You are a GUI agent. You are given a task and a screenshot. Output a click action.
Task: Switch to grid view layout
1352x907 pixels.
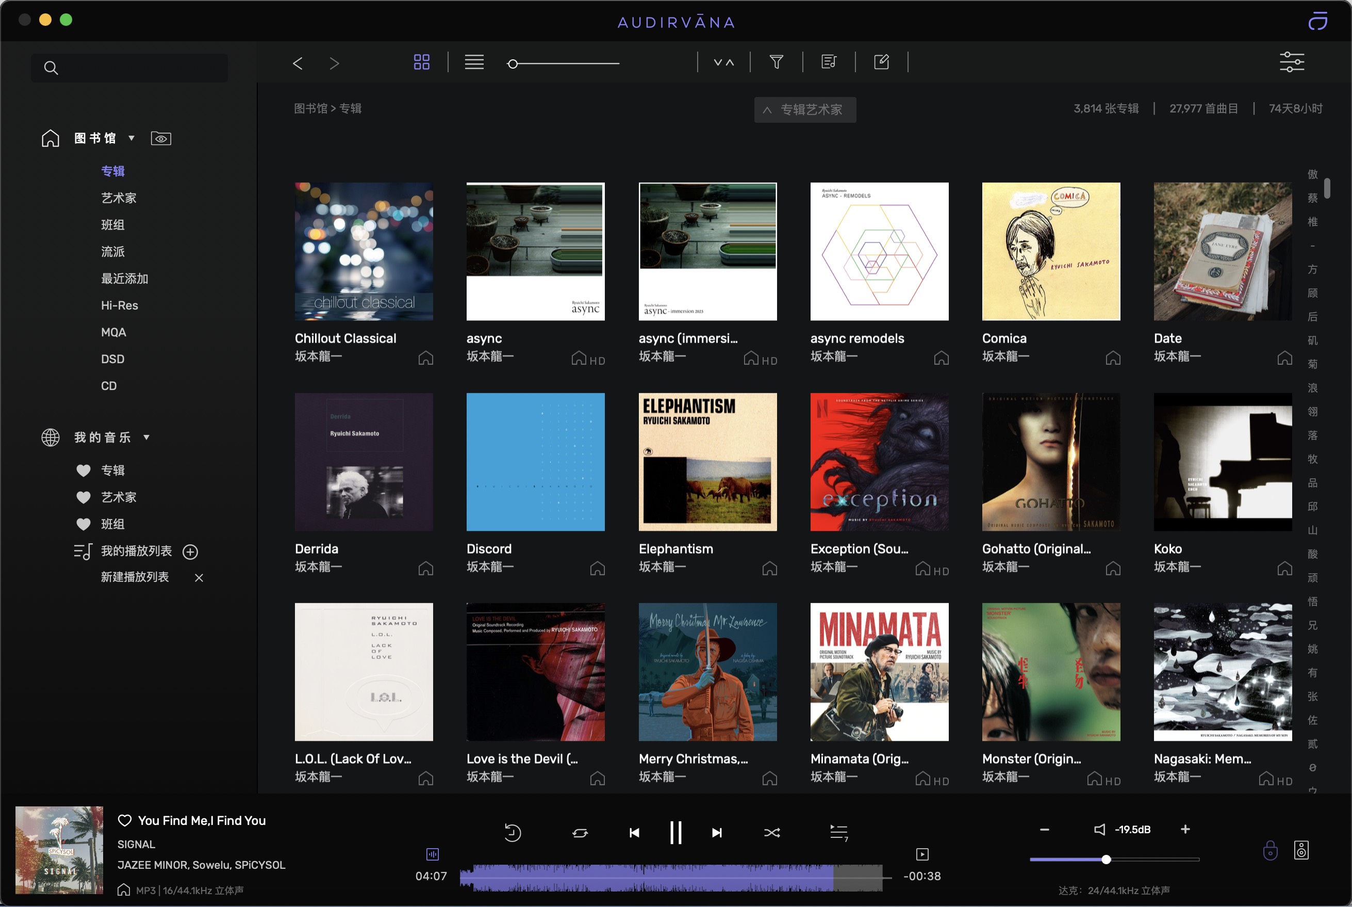[x=421, y=62]
